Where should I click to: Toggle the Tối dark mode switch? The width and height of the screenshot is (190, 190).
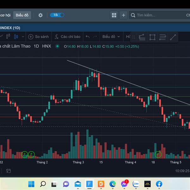pyautogui.click(x=57, y=15)
